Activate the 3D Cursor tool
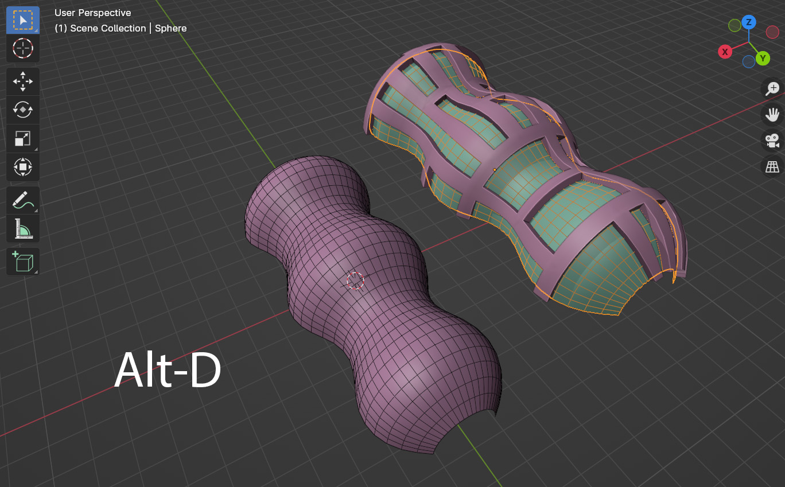Viewport: 785px width, 487px height. (x=23, y=49)
